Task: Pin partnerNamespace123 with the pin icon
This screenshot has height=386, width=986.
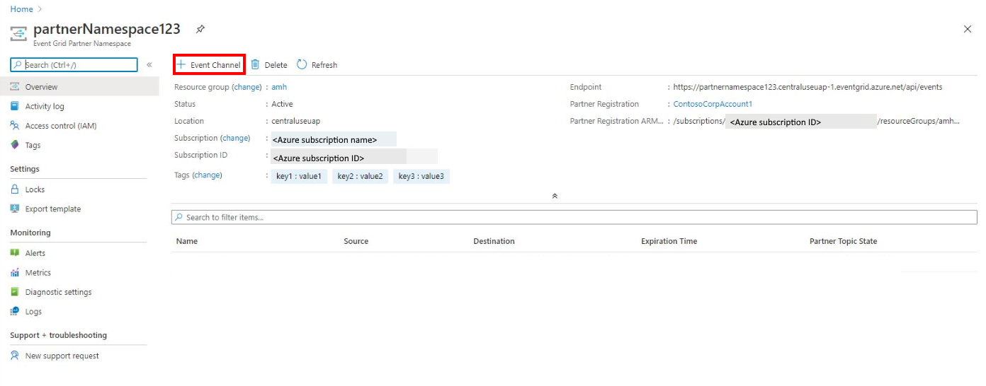Action: point(200,29)
